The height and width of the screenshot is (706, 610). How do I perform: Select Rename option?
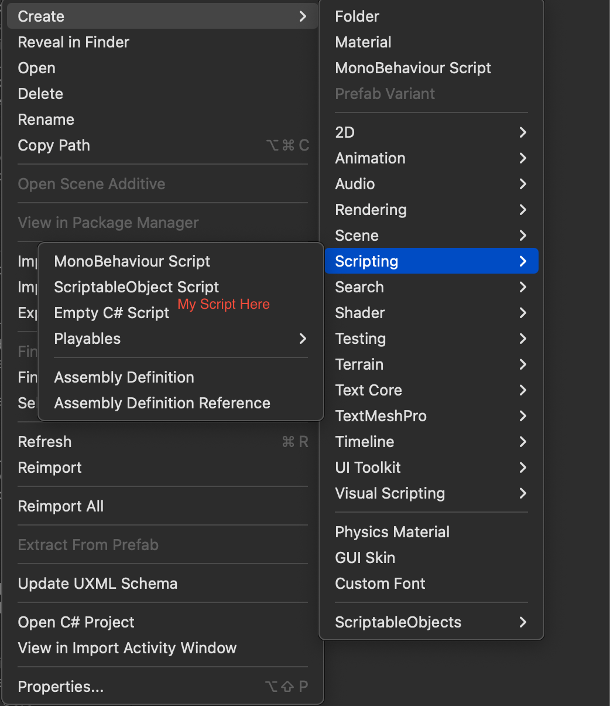click(x=162, y=120)
